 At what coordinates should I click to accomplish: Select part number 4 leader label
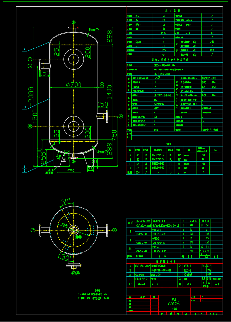click(x=24, y=50)
